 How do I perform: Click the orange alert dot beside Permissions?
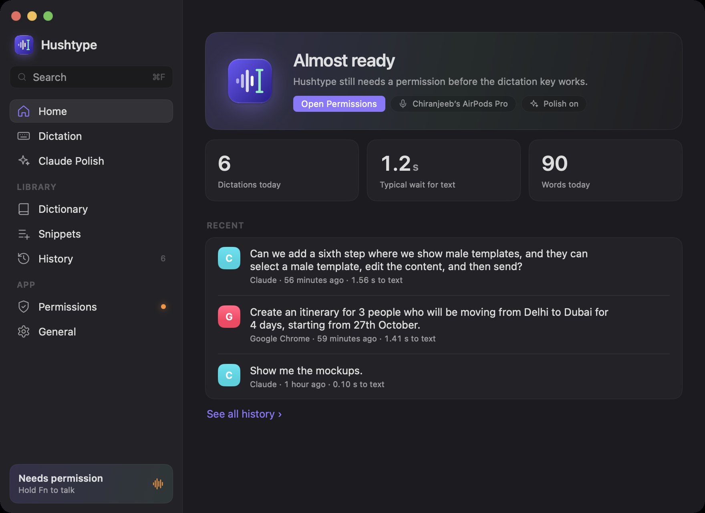[163, 307]
